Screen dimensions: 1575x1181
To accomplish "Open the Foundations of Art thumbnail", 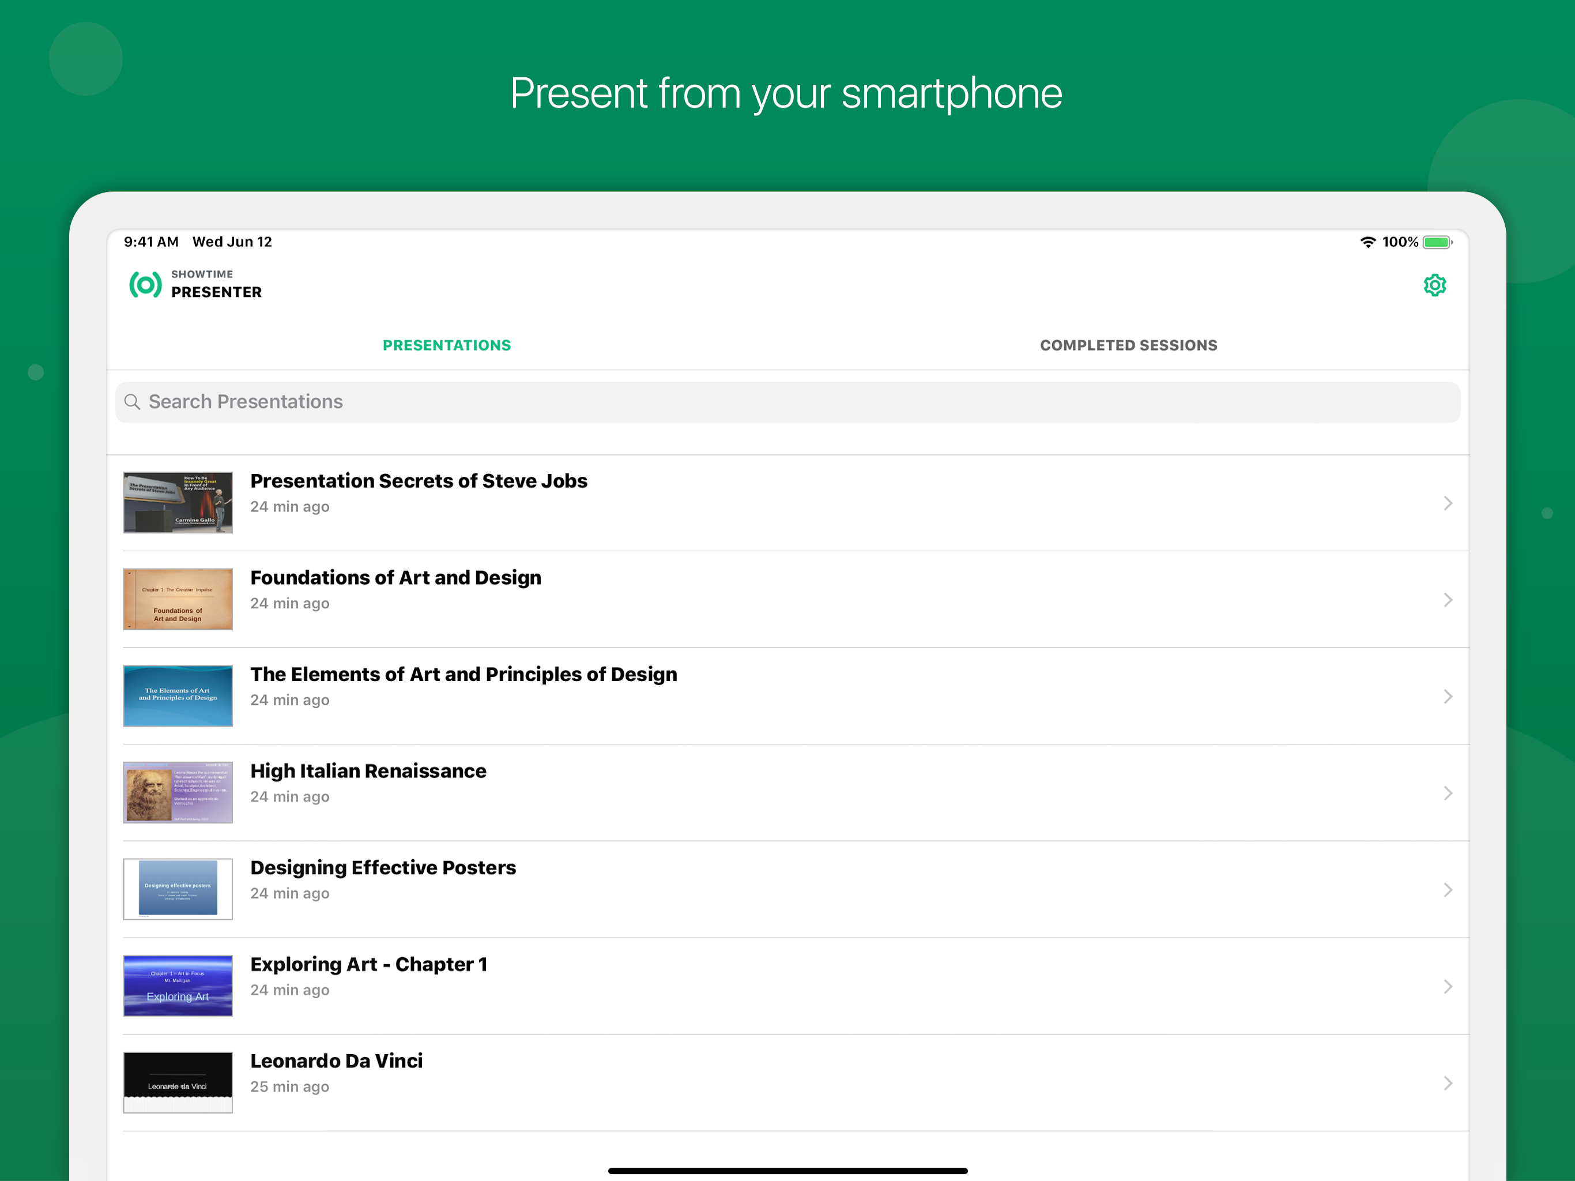I will 178,599.
